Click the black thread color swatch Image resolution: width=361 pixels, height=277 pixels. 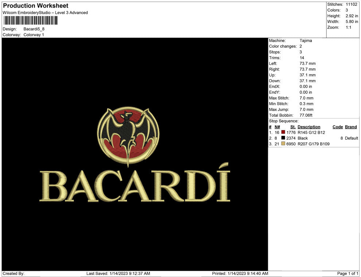pyautogui.click(x=283, y=138)
